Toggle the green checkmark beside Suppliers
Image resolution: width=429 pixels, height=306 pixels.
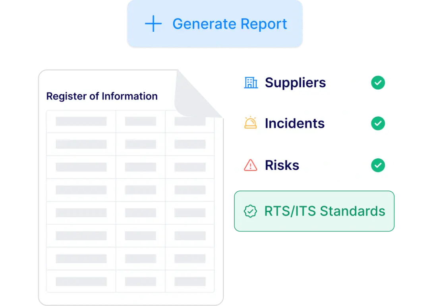tap(378, 83)
